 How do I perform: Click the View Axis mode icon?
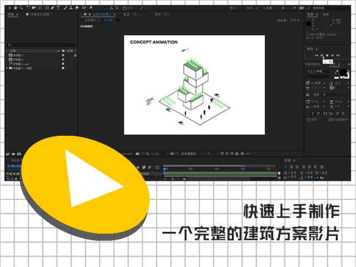click(x=117, y=8)
